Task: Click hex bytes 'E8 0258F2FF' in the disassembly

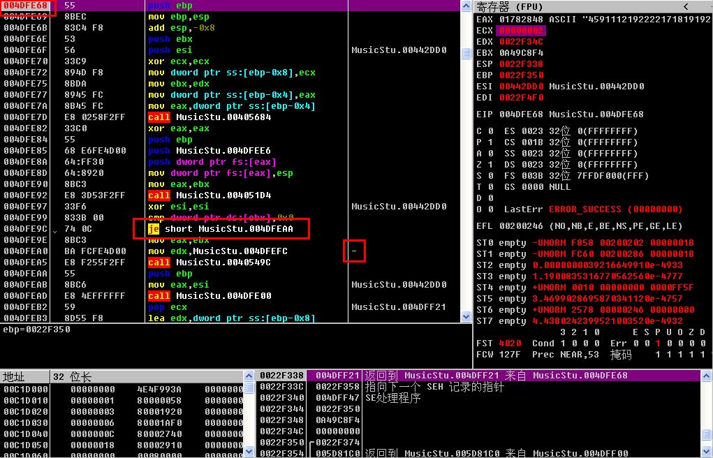Action: 94,117
